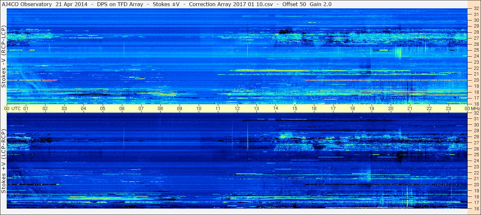Click inside the Stokes -V spectrogram plot

point(237,56)
